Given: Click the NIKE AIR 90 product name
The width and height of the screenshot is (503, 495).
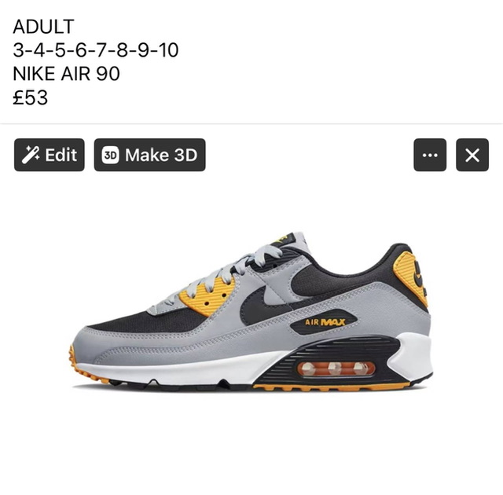Looking at the screenshot, I should [x=66, y=74].
